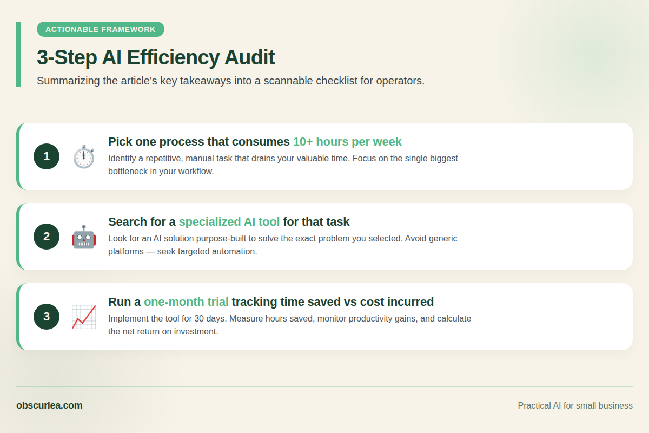Viewport: 649px width, 433px height.
Task: Click the 'Implement the tool for 30 days' description
Action: pyautogui.click(x=289, y=325)
